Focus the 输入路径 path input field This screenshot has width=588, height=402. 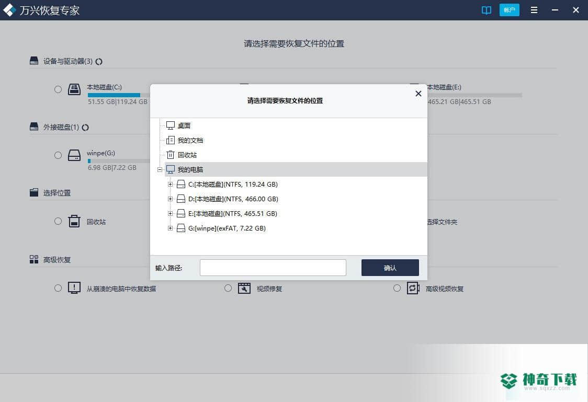pos(273,268)
